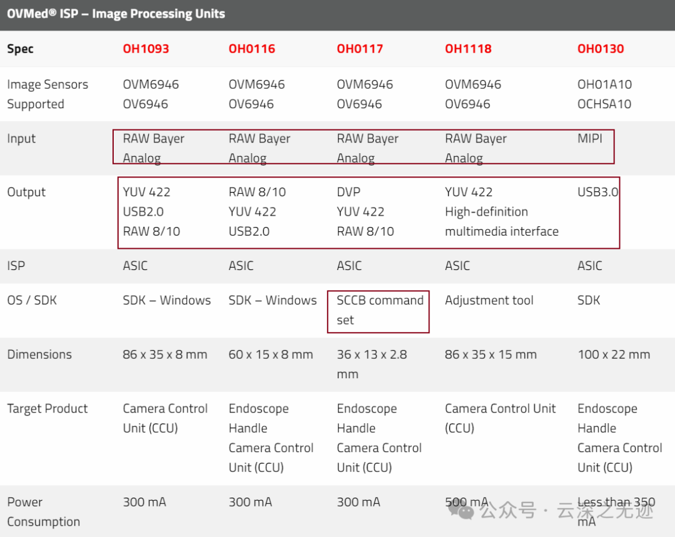Click the 'OVMed® ISP – Image Processing Units' header

(116, 14)
